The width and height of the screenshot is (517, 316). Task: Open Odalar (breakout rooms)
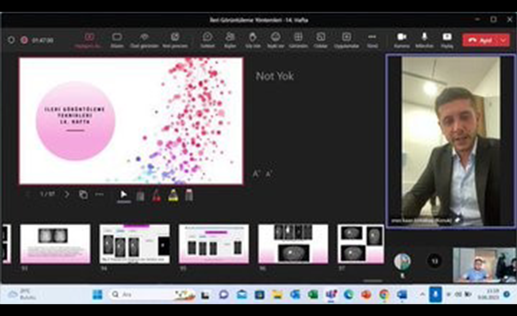coord(321,39)
